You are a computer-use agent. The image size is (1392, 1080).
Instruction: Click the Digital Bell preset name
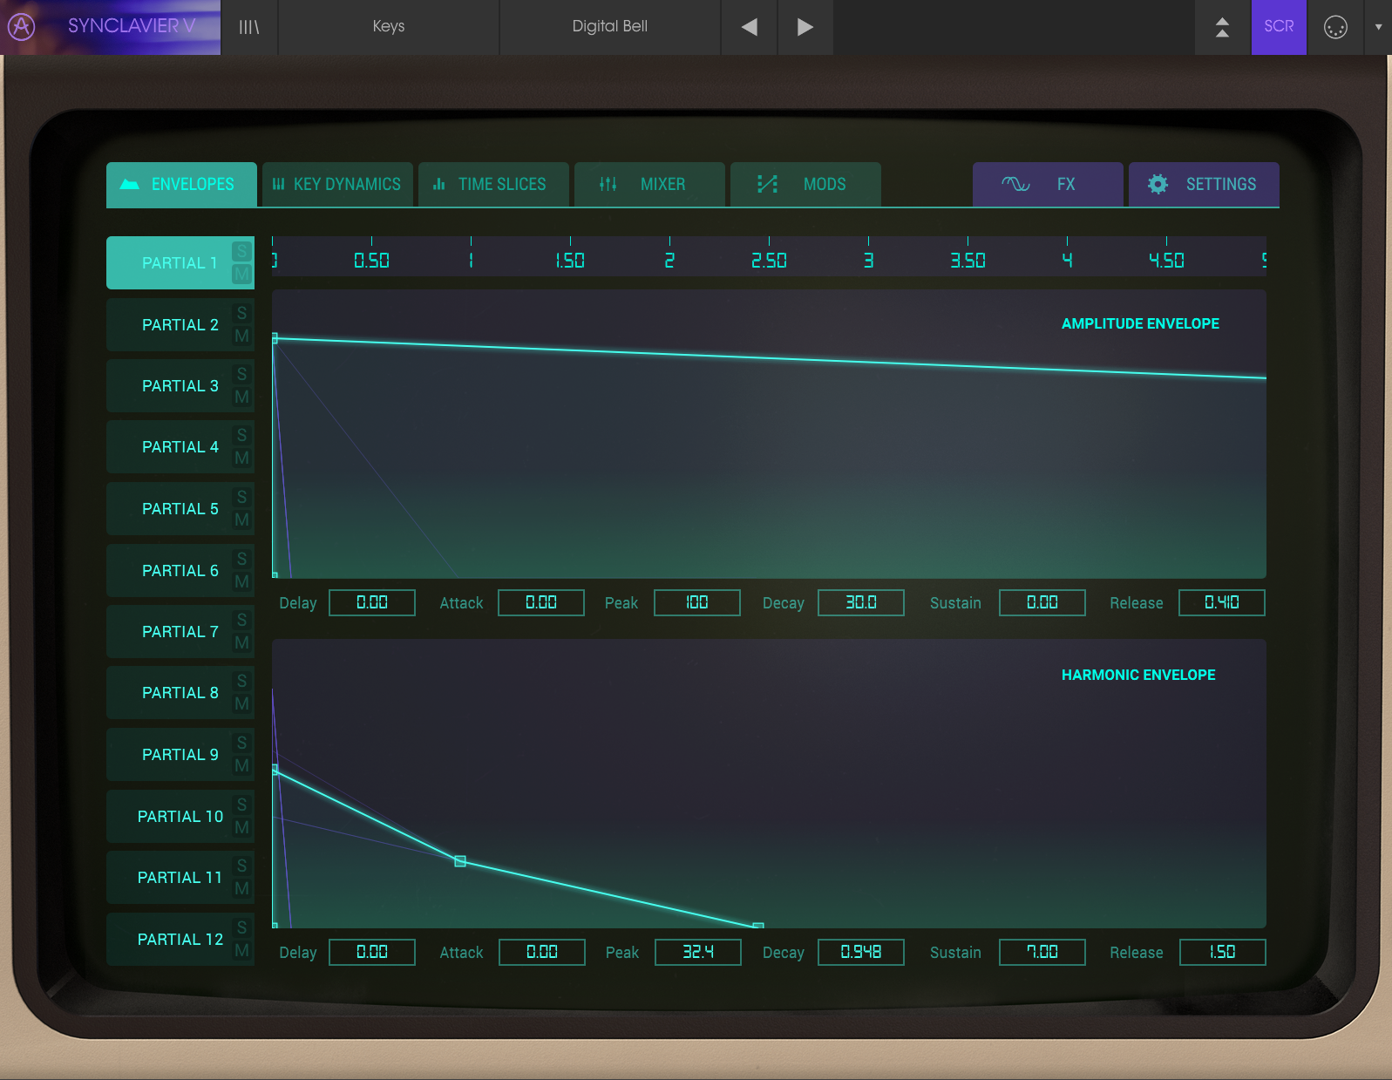coord(610,26)
